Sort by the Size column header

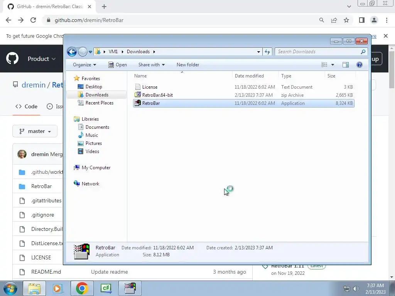[340, 76]
